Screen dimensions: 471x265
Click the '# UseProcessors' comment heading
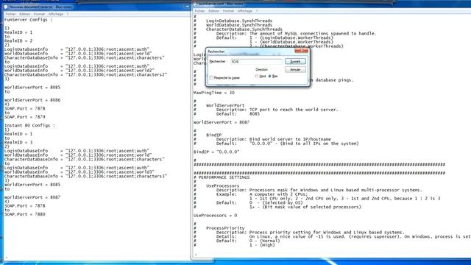[216, 186]
